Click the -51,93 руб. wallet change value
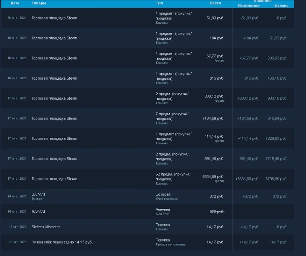 249,18
